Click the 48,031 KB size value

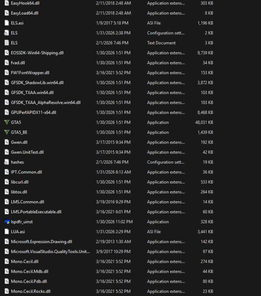(204, 122)
